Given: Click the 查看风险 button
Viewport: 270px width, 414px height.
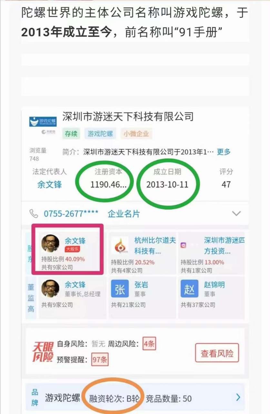Looking at the screenshot, I should tap(217, 353).
